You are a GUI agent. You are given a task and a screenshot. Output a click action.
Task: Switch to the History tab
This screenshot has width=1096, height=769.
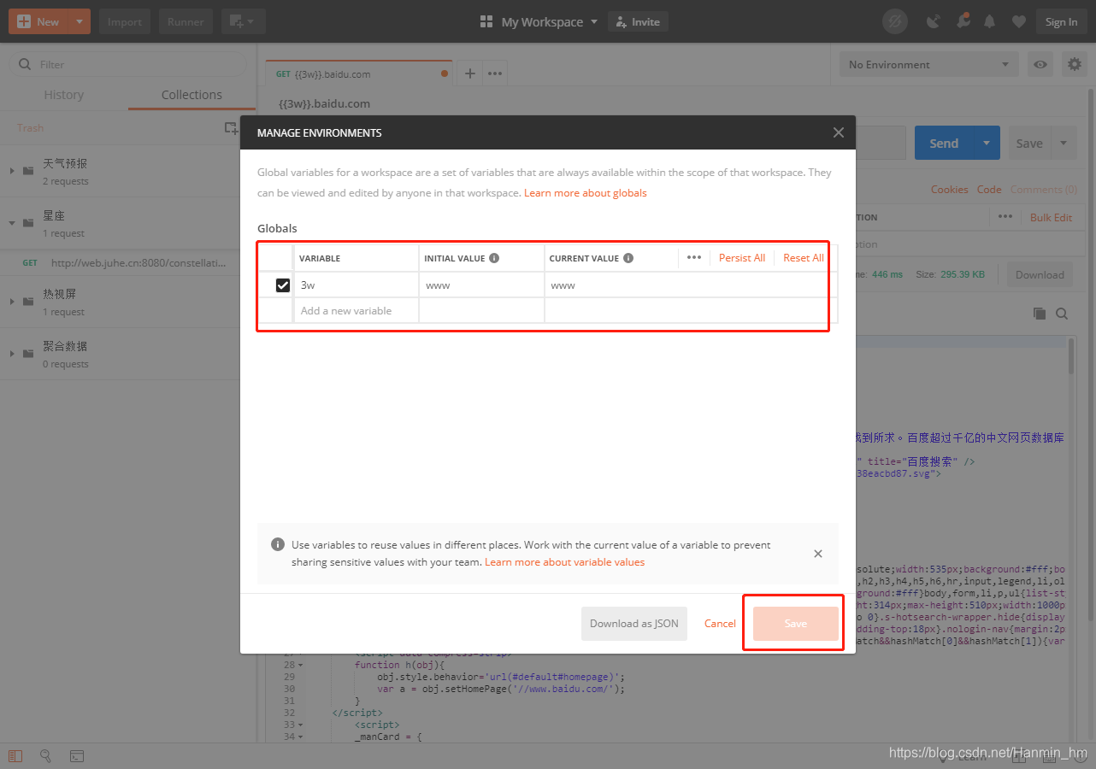[64, 95]
